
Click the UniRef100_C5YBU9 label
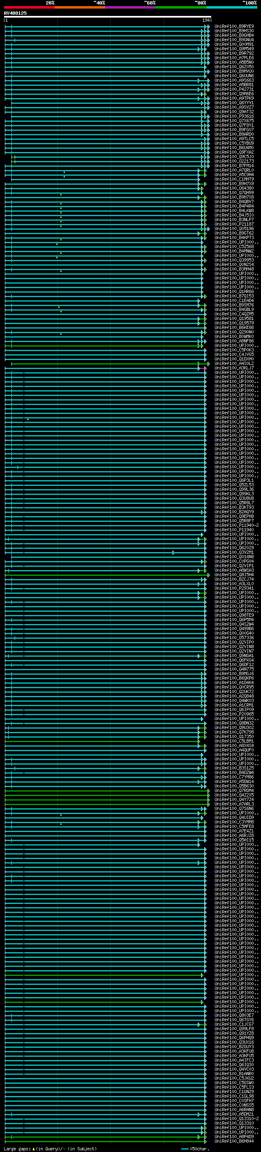234,143
